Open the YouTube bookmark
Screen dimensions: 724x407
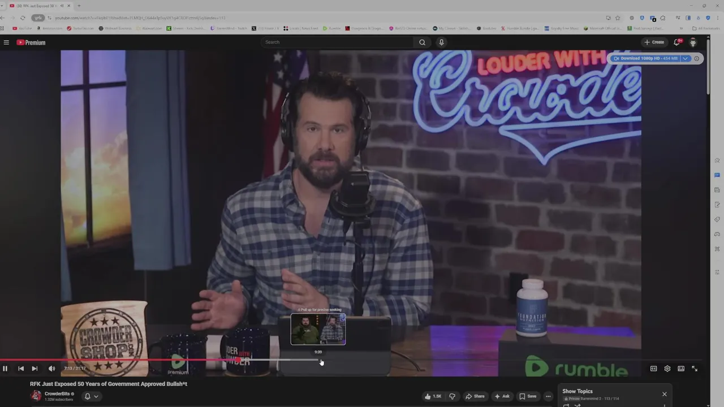coord(22,28)
